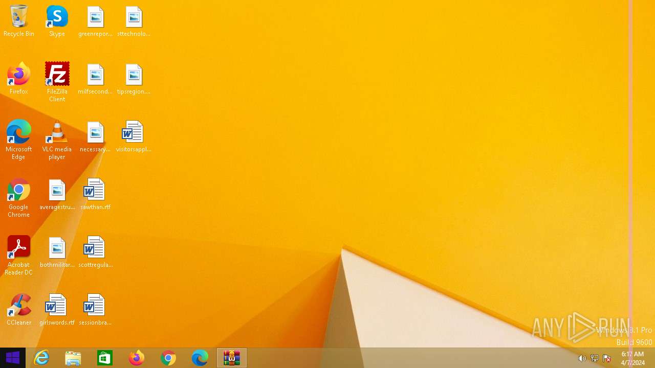The image size is (655, 368).
Task: Select the FileZilla Client shortcut
Action: click(x=57, y=82)
